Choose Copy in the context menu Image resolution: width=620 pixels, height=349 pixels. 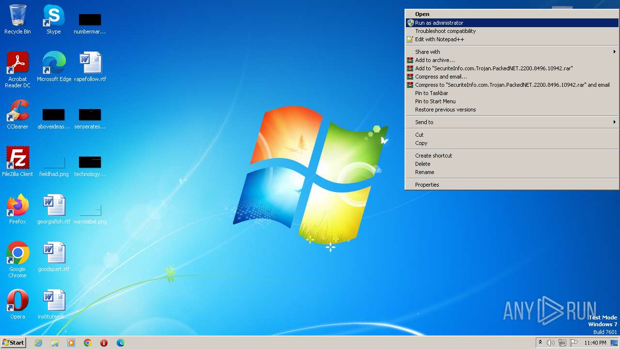[511, 143]
